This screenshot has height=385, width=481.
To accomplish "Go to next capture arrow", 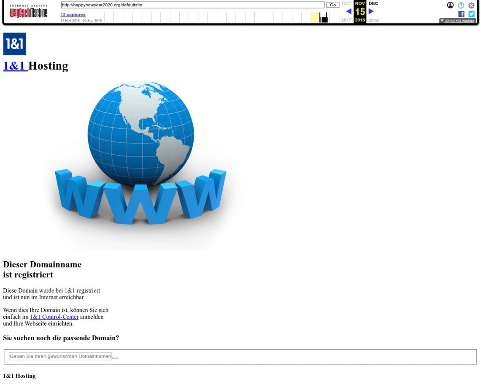I will click(x=371, y=11).
